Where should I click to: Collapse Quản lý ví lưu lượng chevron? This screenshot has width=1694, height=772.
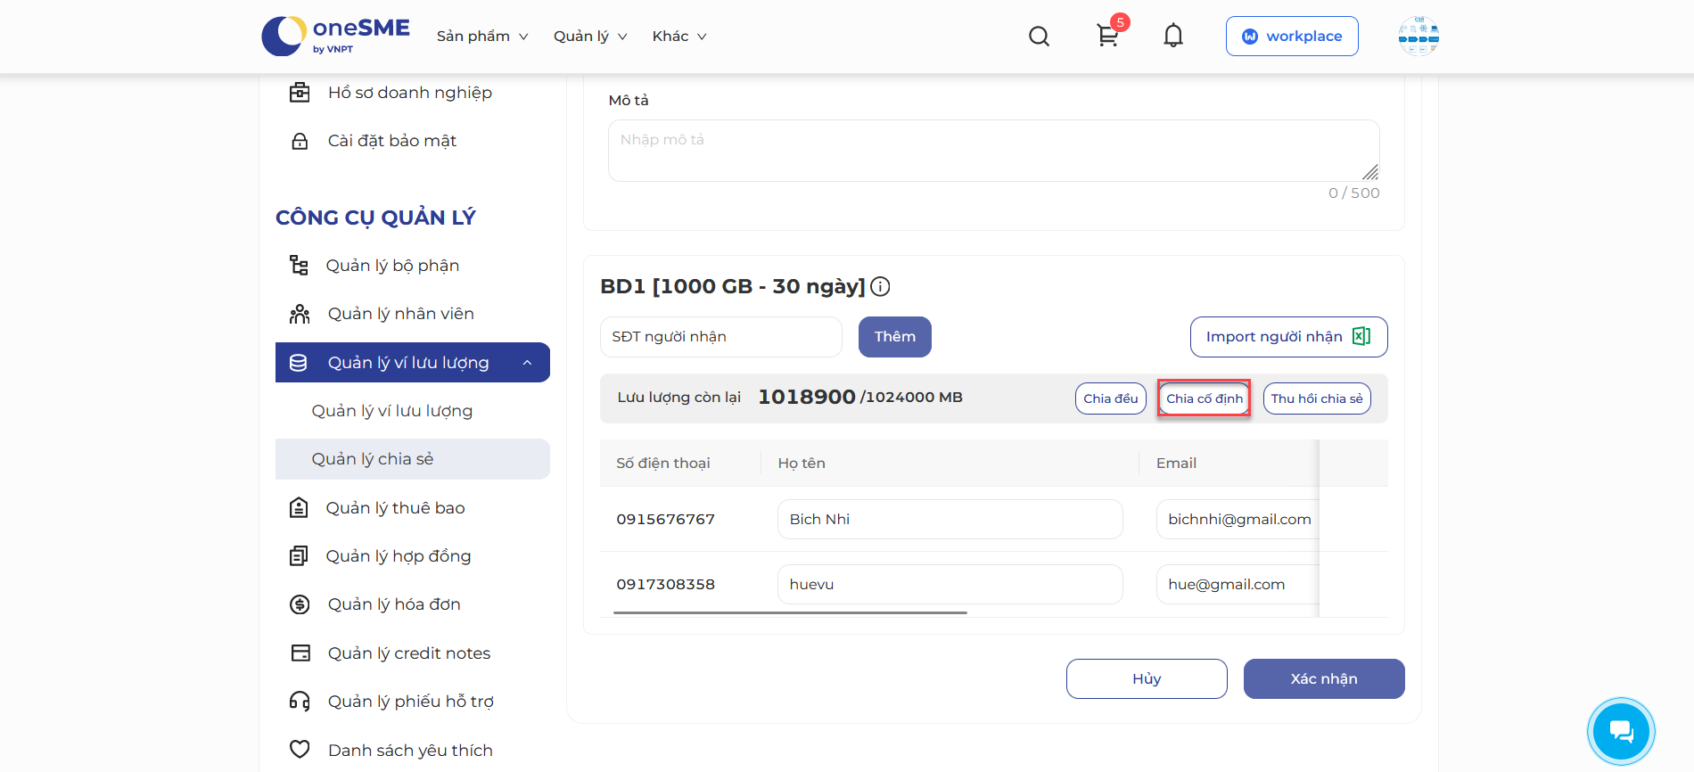click(x=527, y=363)
